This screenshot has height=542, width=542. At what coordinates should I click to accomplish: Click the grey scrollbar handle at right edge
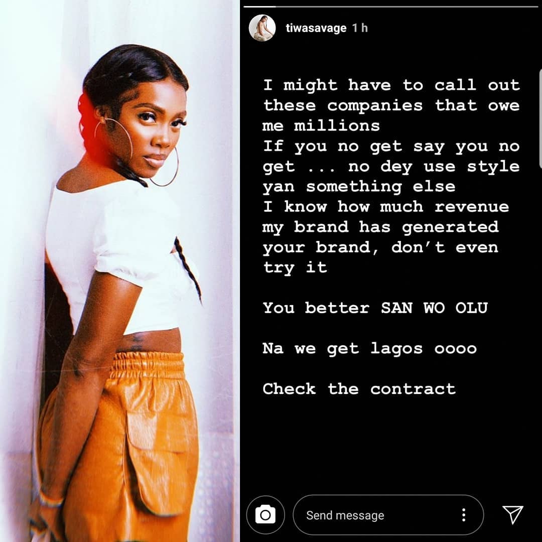click(x=540, y=118)
